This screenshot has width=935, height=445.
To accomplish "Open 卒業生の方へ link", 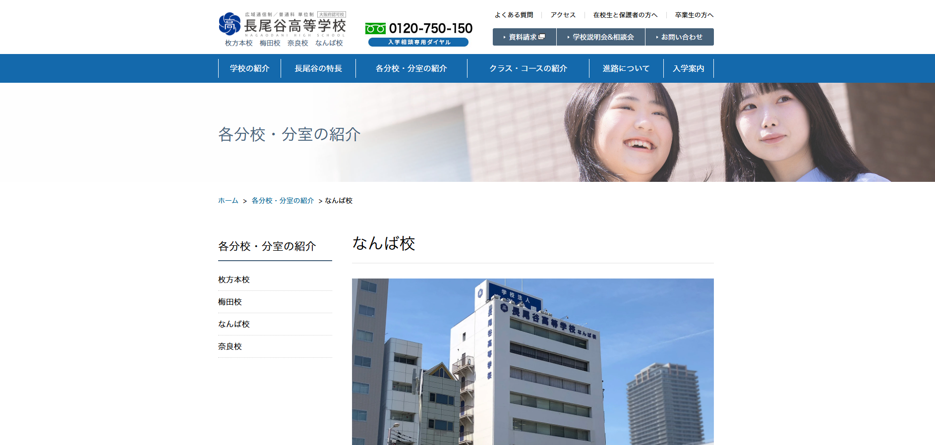I will click(x=694, y=15).
